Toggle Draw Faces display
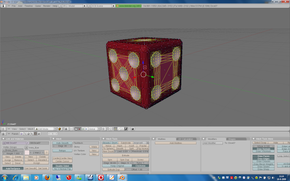 coord(264,156)
